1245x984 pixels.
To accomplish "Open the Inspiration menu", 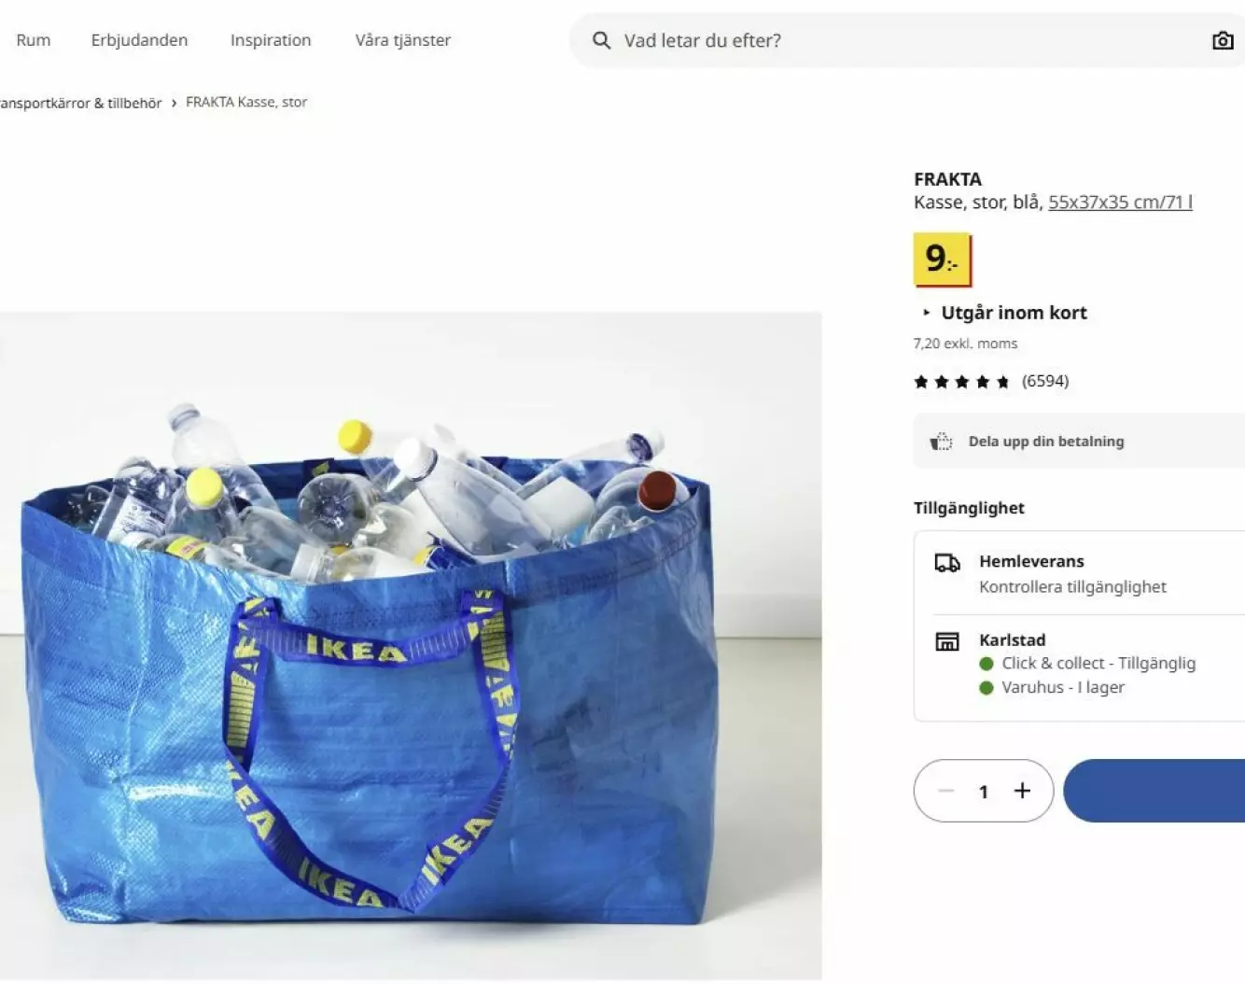I will coord(271,40).
